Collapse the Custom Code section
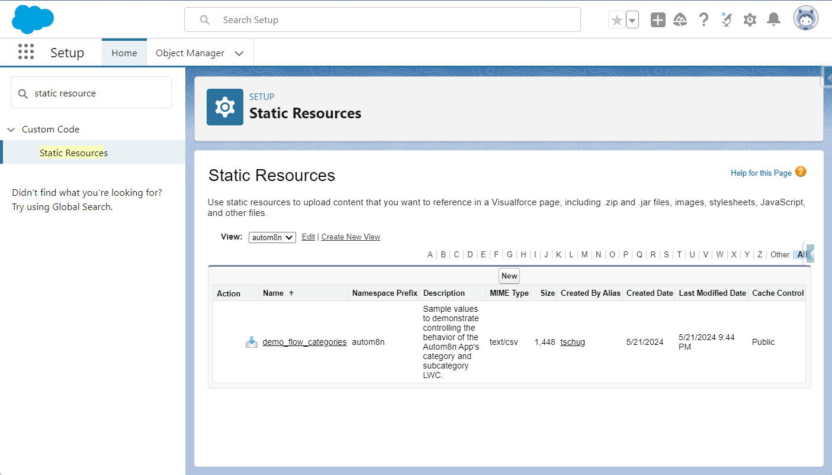 [11, 130]
